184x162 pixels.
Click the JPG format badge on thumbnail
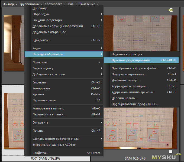pos(171,10)
